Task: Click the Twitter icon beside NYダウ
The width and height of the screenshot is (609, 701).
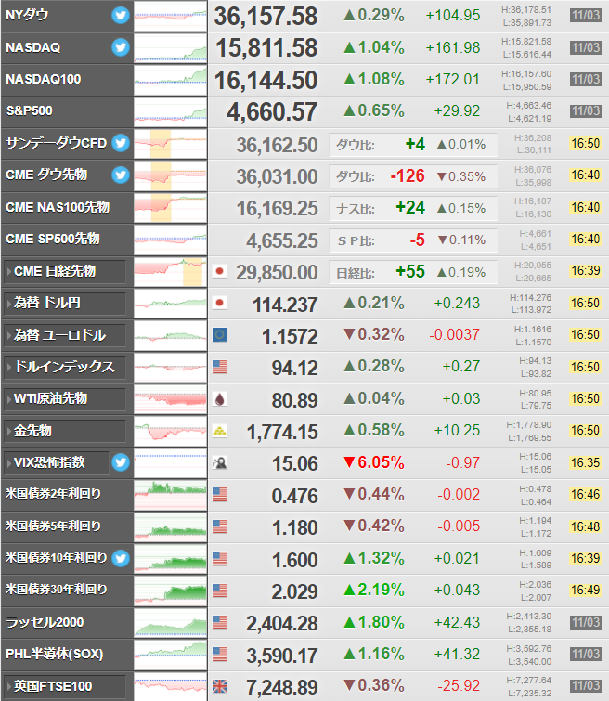Action: click(121, 15)
